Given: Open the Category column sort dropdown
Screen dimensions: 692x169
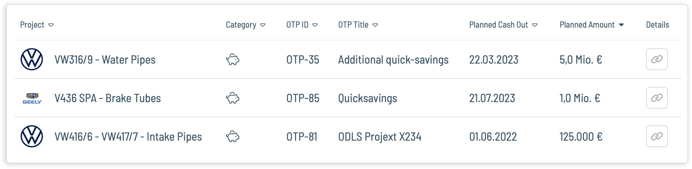Looking at the screenshot, I should click(263, 25).
